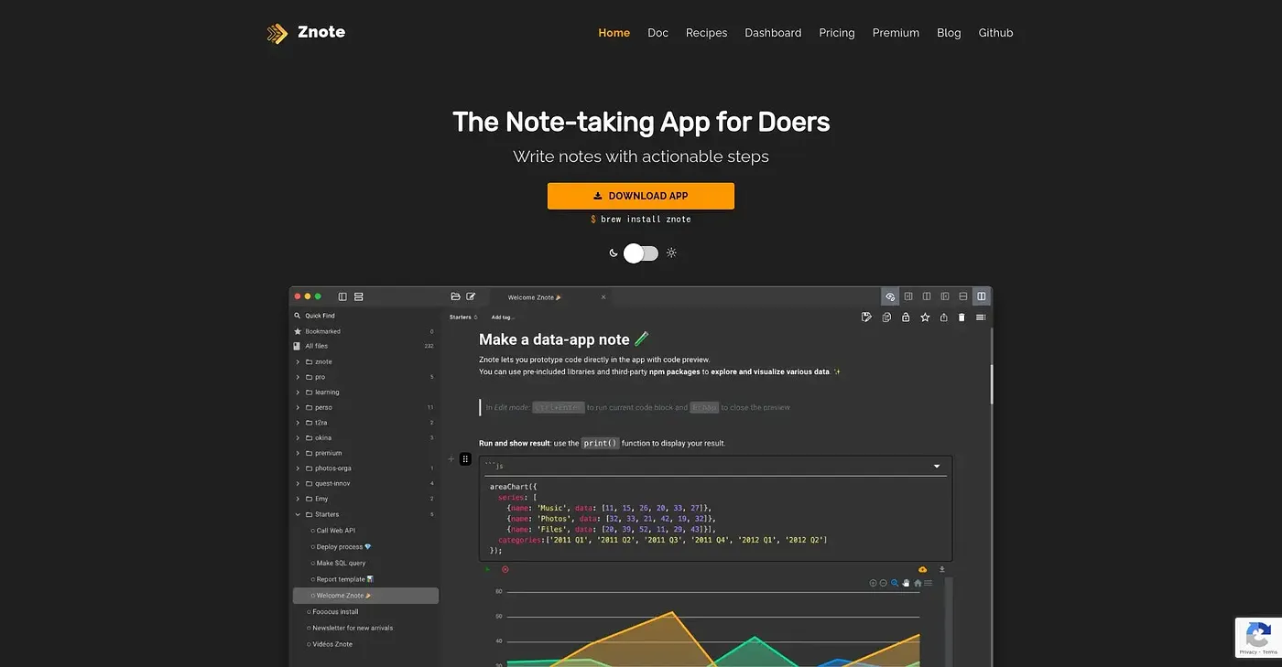Go to Home in navbar
Image resolution: width=1282 pixels, height=667 pixels.
(614, 33)
